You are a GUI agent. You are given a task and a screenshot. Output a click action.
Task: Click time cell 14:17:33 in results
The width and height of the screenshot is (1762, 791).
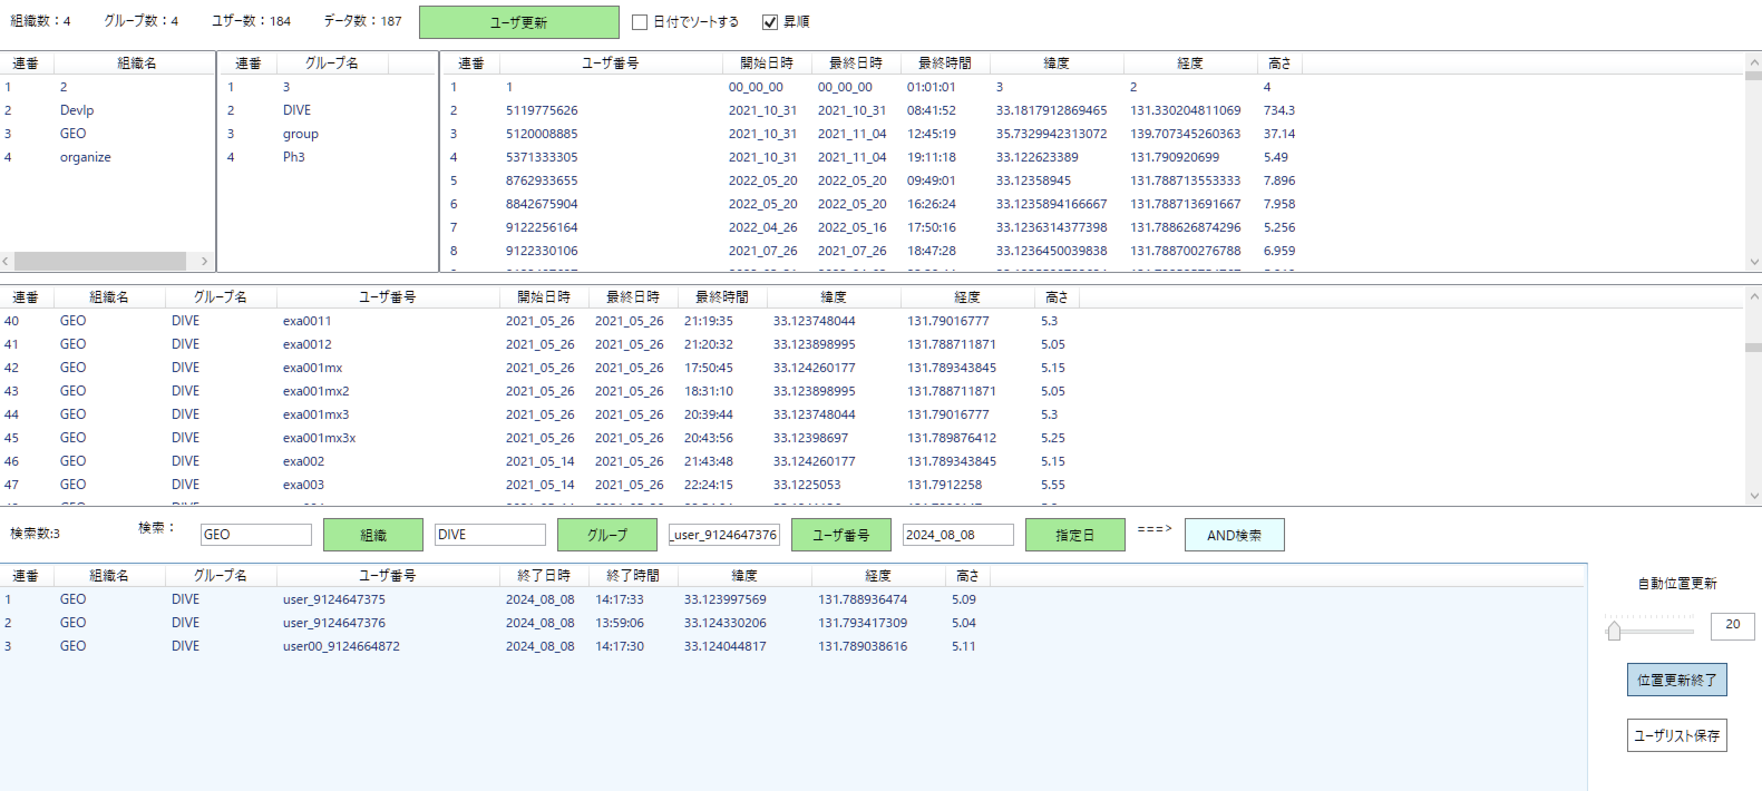point(619,599)
